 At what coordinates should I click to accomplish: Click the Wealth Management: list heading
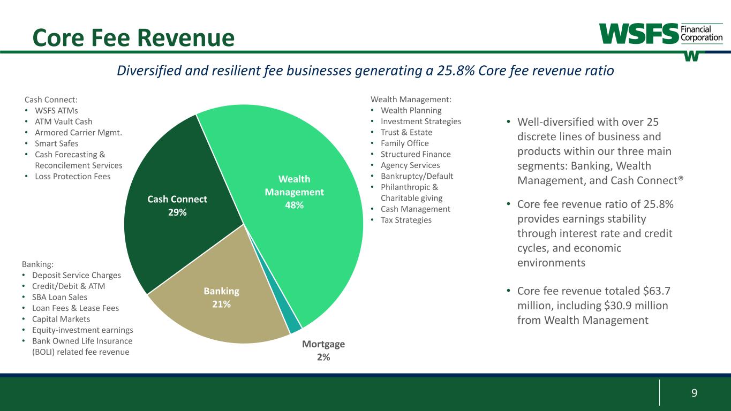pyautogui.click(x=411, y=99)
